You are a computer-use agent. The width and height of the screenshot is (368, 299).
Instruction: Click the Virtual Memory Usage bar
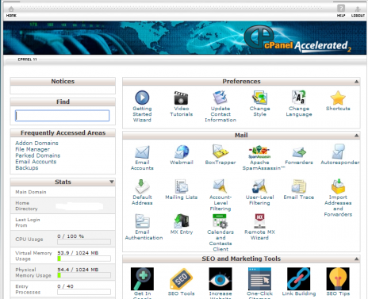click(x=84, y=259)
